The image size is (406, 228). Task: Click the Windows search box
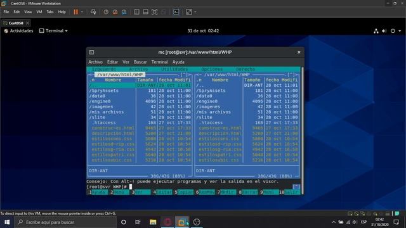(65, 222)
